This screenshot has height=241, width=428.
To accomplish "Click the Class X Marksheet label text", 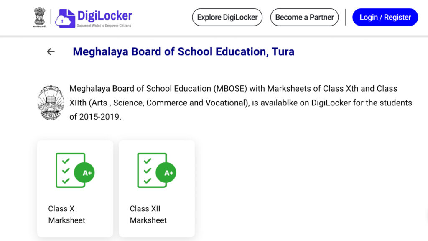I will [66, 214].
